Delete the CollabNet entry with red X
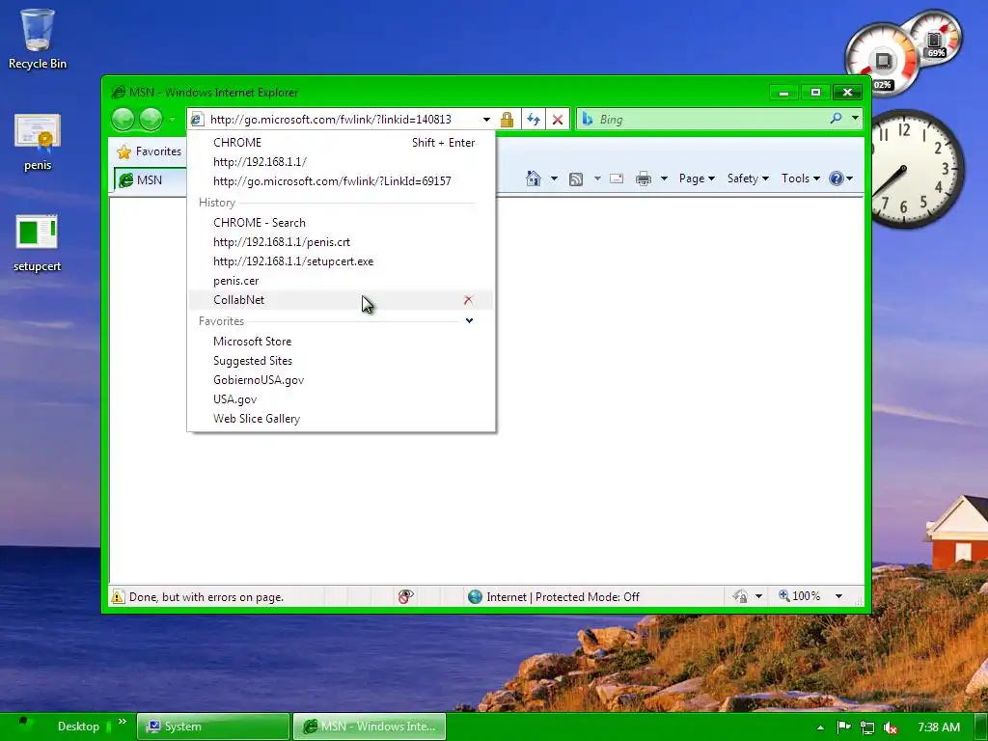The height and width of the screenshot is (741, 988). pos(468,300)
